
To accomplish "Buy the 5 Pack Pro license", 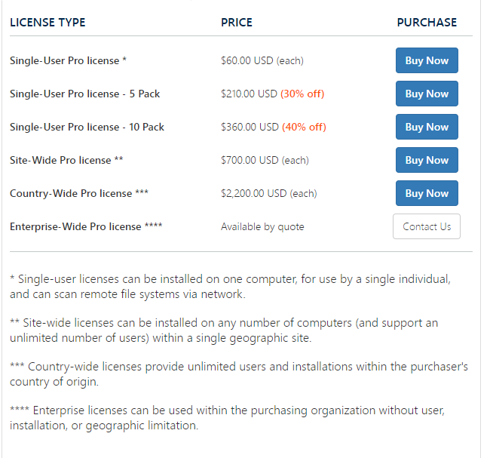I will pyautogui.click(x=427, y=94).
